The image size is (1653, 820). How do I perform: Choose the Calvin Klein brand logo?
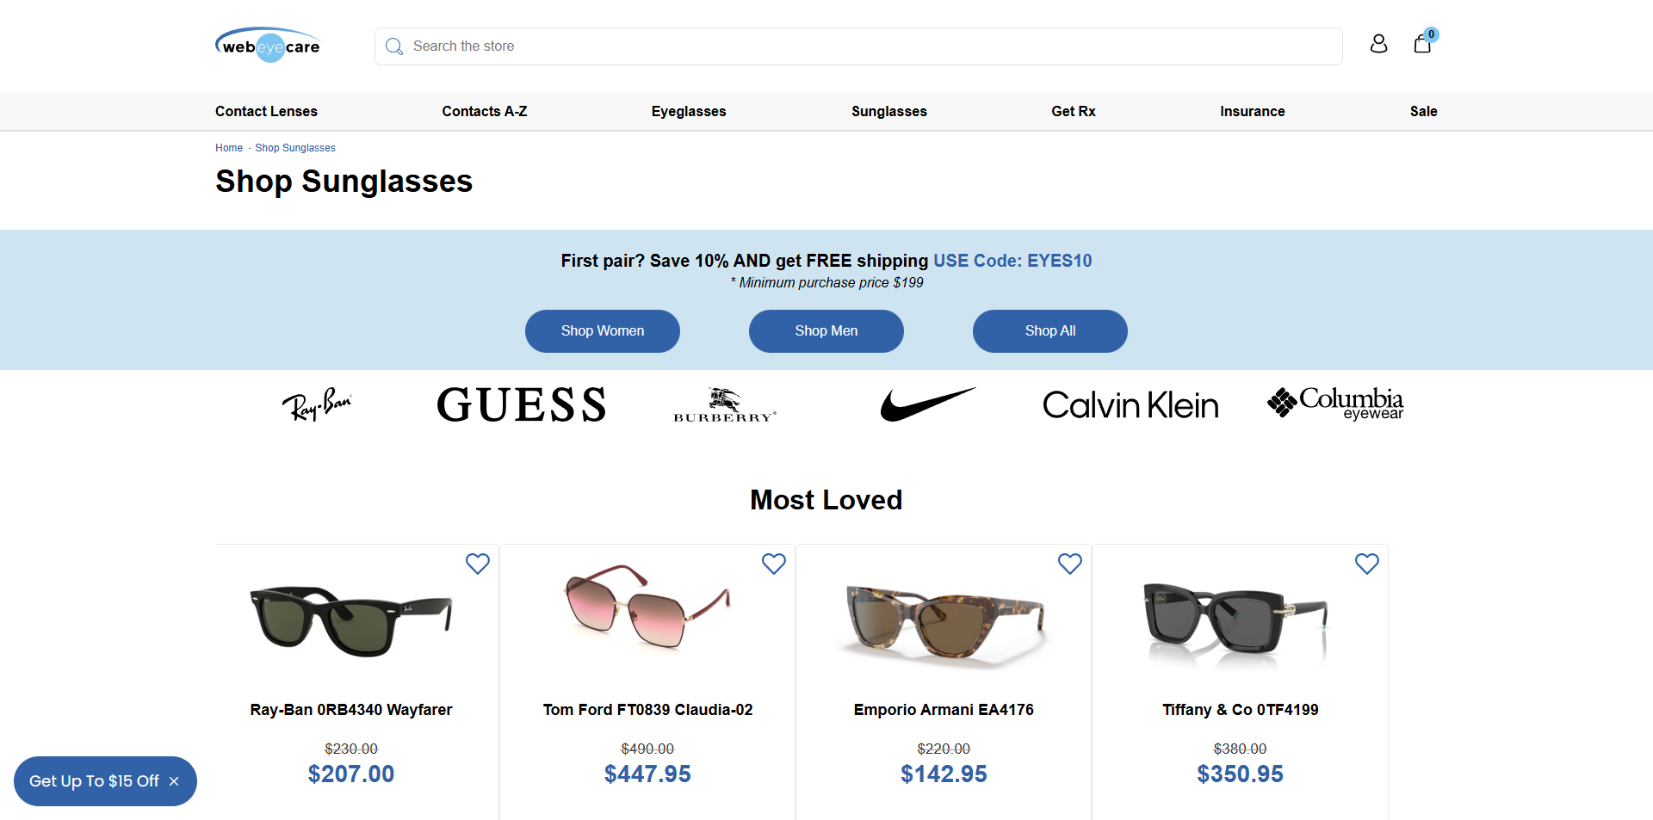1130,405
